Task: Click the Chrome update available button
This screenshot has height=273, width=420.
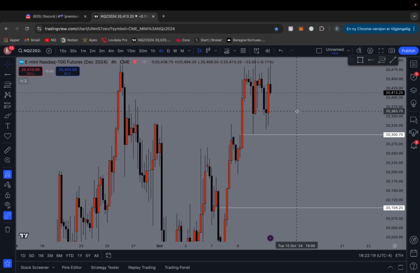Action: (x=381, y=29)
